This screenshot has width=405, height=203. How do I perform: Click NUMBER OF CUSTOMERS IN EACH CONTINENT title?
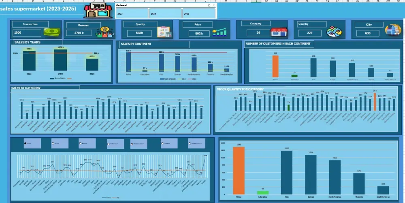278,44
